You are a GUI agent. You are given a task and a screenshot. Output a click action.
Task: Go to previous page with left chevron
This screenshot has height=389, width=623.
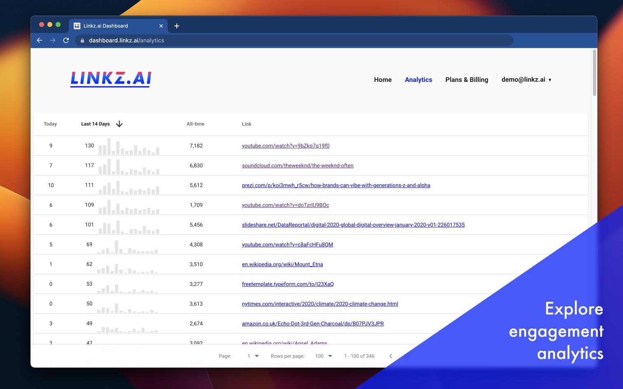[391, 356]
